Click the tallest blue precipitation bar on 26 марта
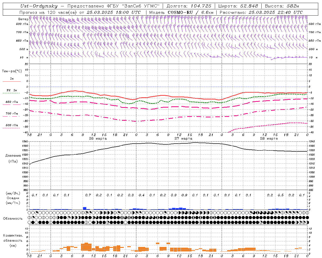This screenshot has width=322, height=258. tap(85, 208)
